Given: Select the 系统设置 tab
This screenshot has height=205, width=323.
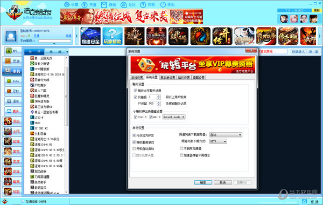Looking at the screenshot, I should click(152, 77).
